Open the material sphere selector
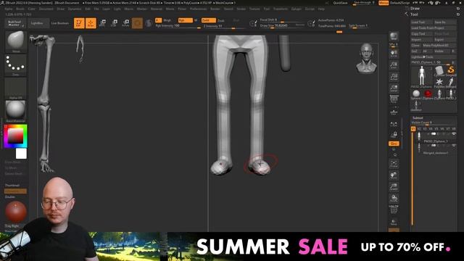This screenshot has width=464, height=261. point(16,111)
